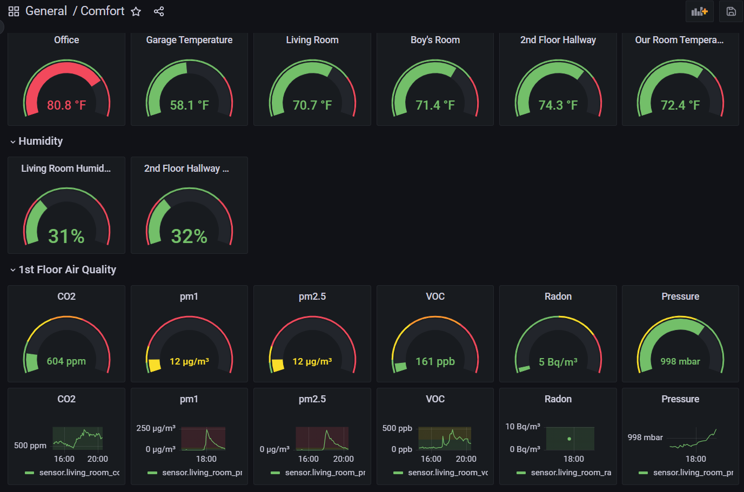
Task: Click the Radon graph data point
Action: pos(569,439)
